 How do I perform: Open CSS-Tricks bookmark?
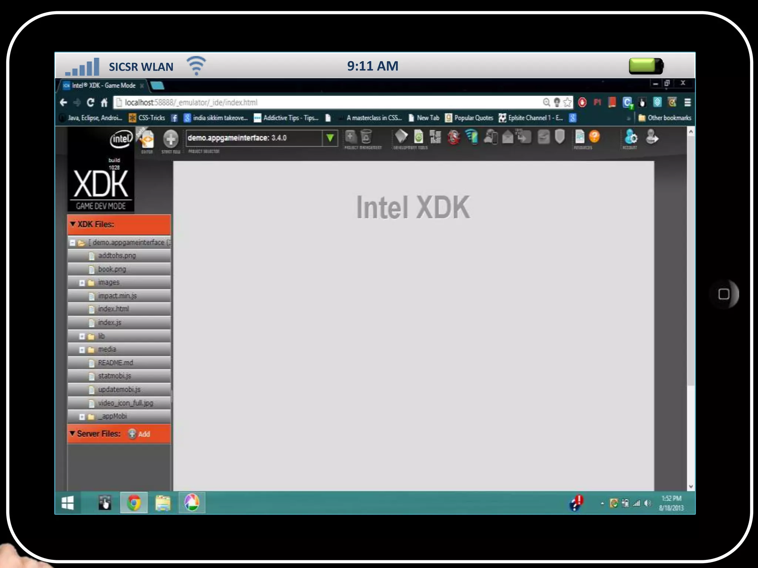point(147,118)
